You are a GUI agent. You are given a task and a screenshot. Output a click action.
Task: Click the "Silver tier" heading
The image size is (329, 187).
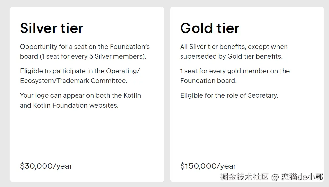(x=52, y=28)
